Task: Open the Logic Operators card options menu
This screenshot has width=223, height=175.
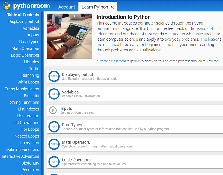Action: pyautogui.click(x=222, y=159)
